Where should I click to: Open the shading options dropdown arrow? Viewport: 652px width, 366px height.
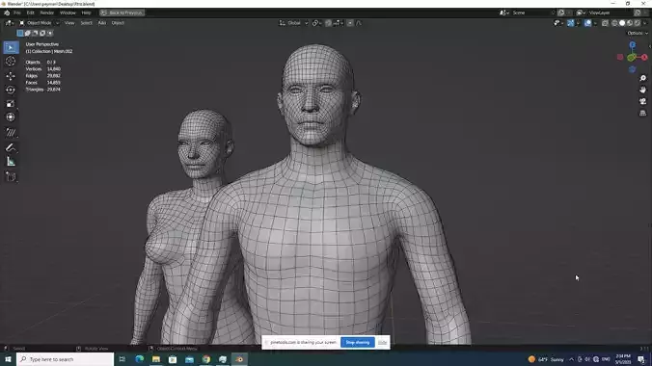pyautogui.click(x=645, y=23)
